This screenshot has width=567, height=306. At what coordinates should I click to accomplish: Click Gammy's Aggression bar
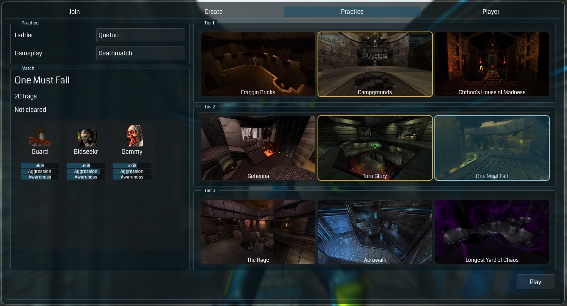[132, 171]
